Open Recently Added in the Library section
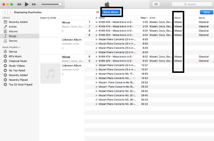The image size is (214, 141). point(18,22)
